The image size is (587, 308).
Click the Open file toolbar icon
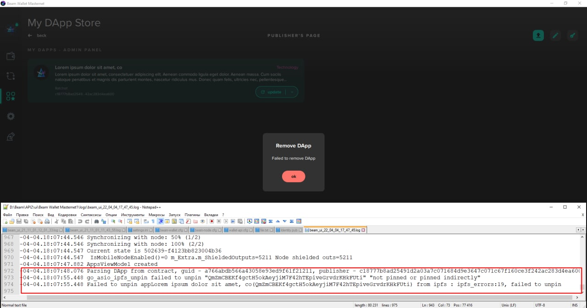(12, 221)
